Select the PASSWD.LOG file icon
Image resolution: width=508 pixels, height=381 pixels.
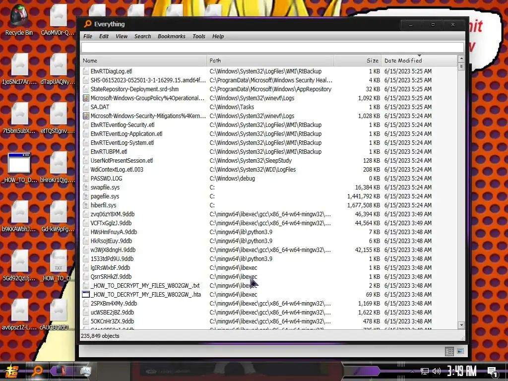(86, 178)
